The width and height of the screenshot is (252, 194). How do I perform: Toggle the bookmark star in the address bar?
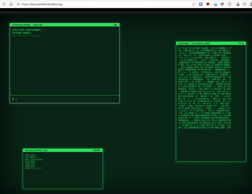click(193, 4)
